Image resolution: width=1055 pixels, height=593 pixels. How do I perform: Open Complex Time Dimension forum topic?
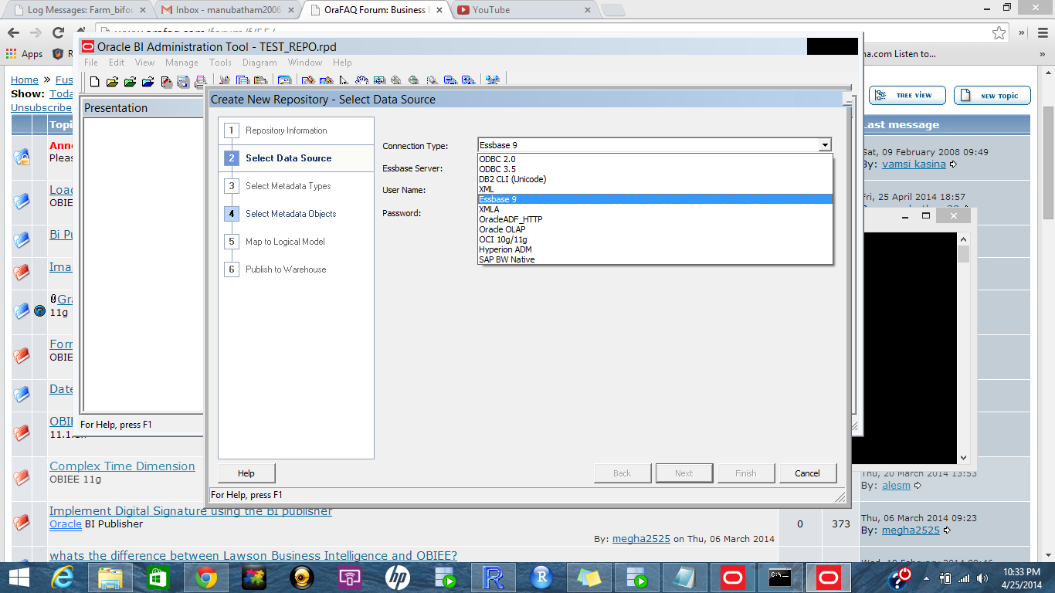(122, 466)
